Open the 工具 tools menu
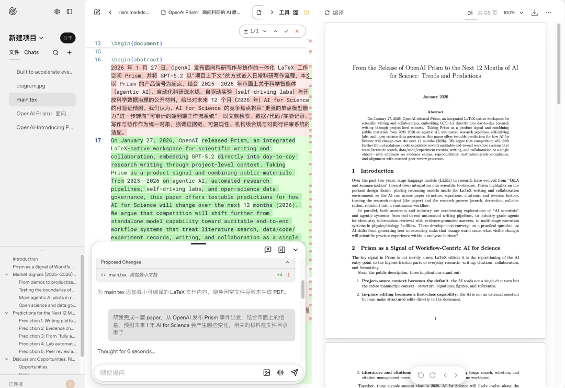Viewport: 565px width, 388px height. click(284, 12)
